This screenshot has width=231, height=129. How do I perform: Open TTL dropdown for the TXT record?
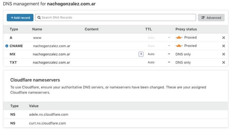tap(169, 62)
